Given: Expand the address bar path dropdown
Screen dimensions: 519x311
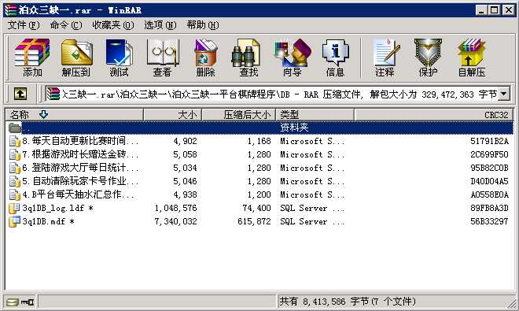Looking at the screenshot, I should coord(503,94).
